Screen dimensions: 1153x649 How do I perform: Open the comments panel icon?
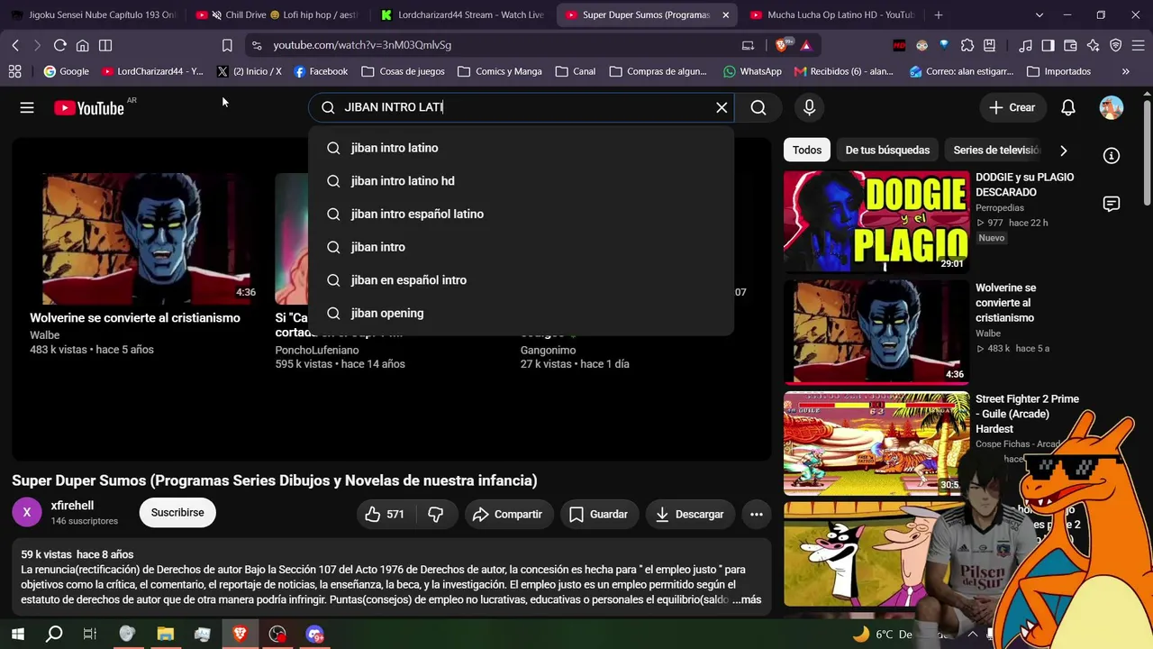click(x=1112, y=204)
